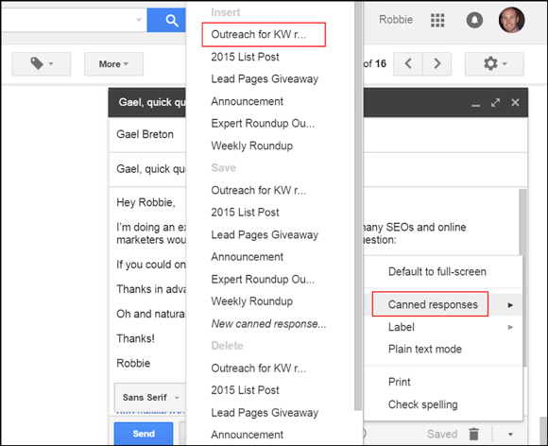Open more options arrow beside trash
Image resolution: width=548 pixels, height=446 pixels.
click(510, 434)
